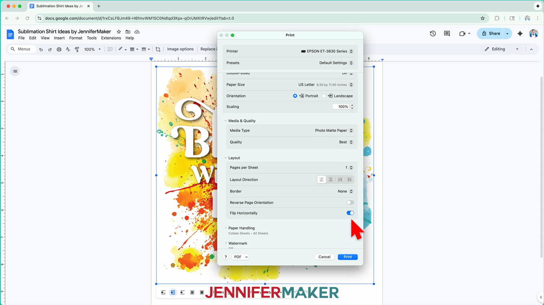Viewport: 544px width, 305px height.
Task: Open the Chrome extensions puzzle icon
Action: click(497, 18)
